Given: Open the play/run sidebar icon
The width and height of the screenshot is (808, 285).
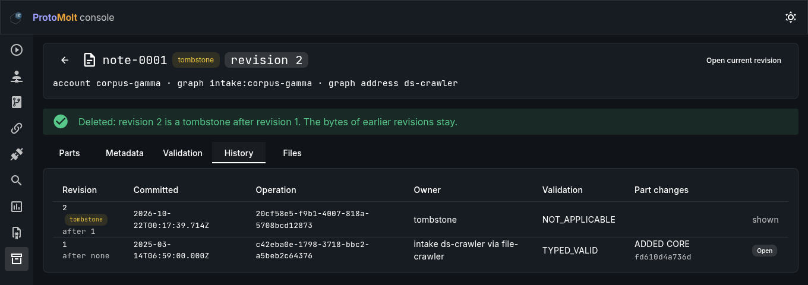Looking at the screenshot, I should pyautogui.click(x=17, y=50).
